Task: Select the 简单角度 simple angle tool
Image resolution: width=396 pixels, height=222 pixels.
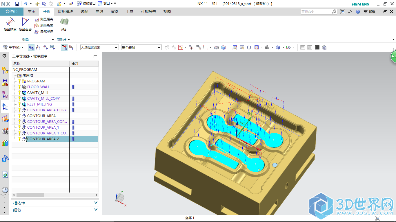Action: (25, 25)
